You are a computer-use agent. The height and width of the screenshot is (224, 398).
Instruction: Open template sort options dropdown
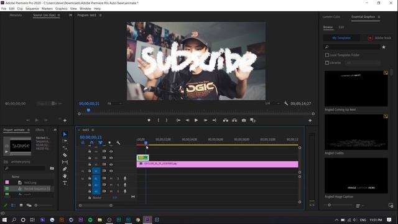click(x=359, y=205)
